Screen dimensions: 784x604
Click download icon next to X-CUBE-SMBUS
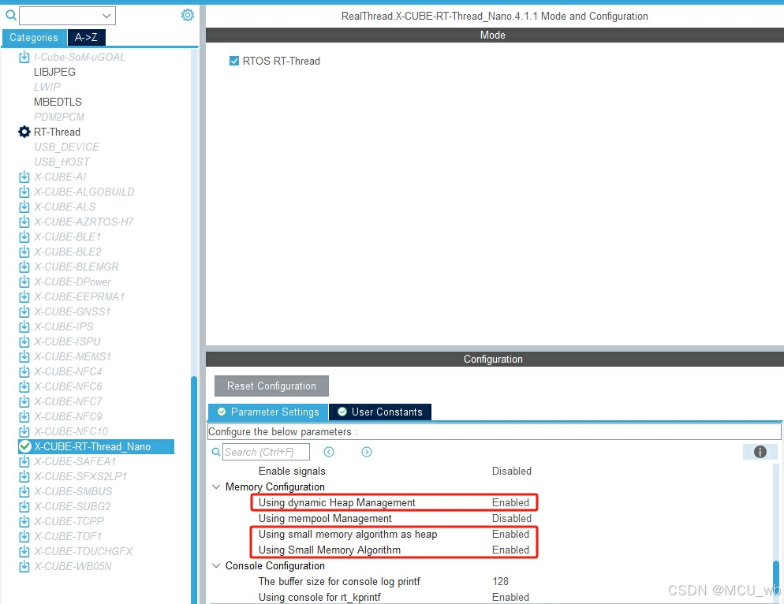[x=24, y=491]
